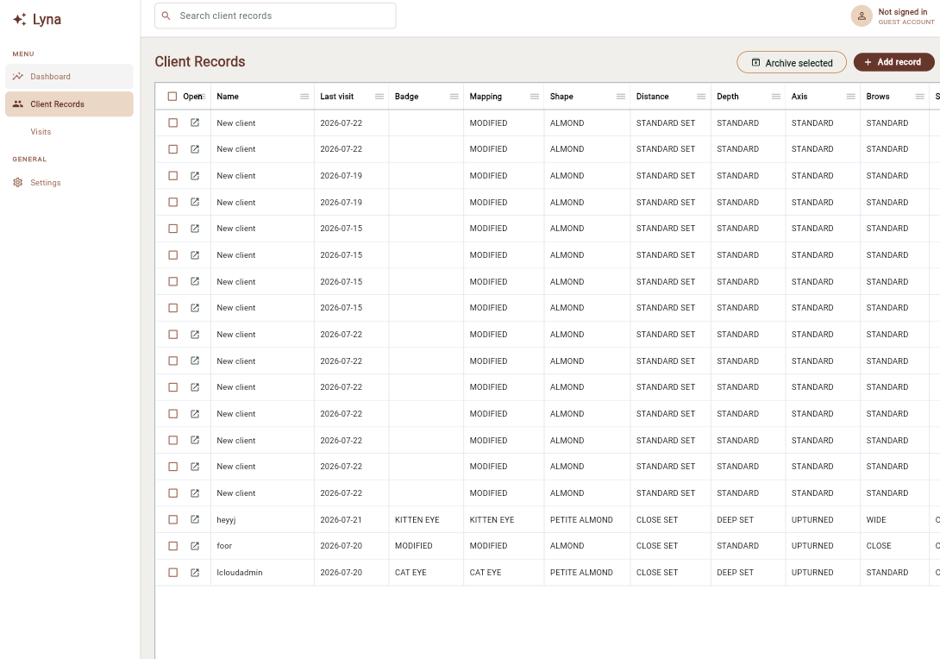The height and width of the screenshot is (659, 940).
Task: Open the lcloudadmin record via open icon
Action: pyautogui.click(x=195, y=572)
